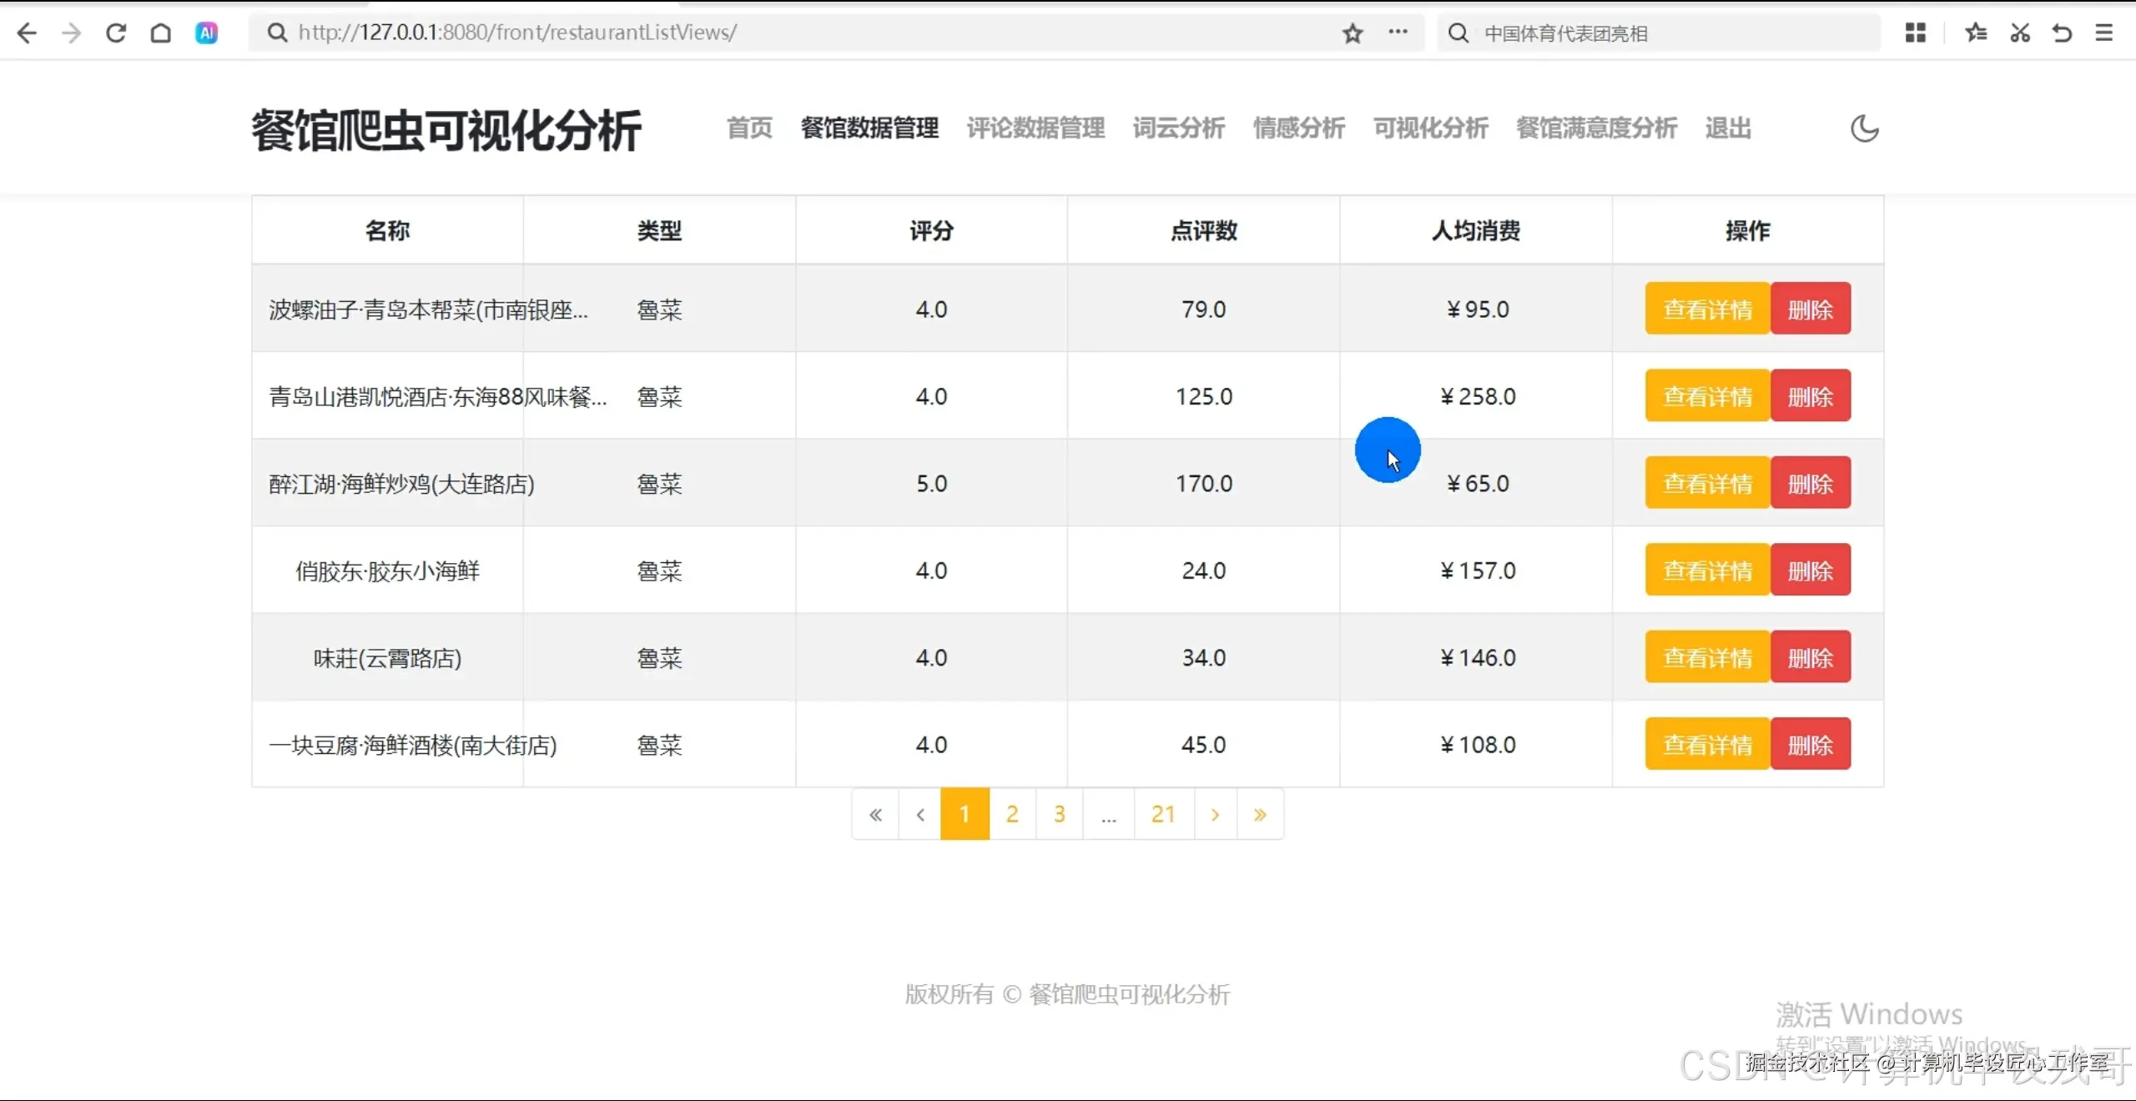Open the 情感分析 section

coord(1298,128)
